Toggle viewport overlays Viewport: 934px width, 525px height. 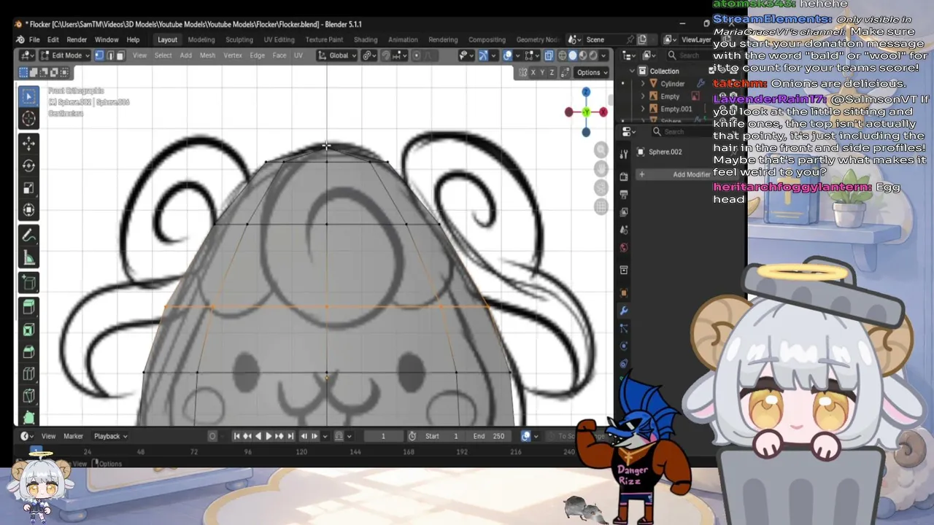click(508, 55)
